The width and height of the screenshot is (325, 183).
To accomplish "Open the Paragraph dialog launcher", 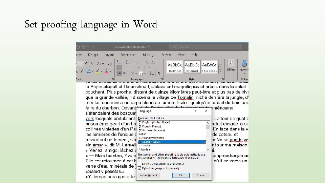I will point(162,79).
